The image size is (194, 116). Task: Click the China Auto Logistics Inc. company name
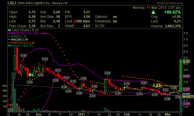coord(34,3)
